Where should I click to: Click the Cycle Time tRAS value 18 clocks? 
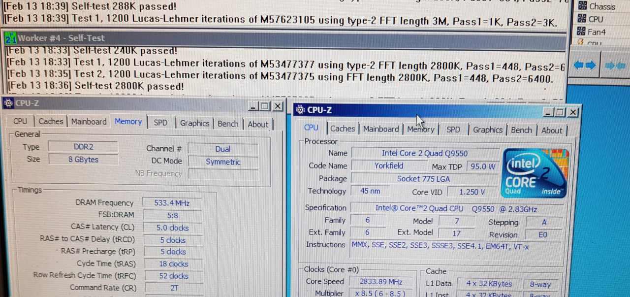coord(173,264)
